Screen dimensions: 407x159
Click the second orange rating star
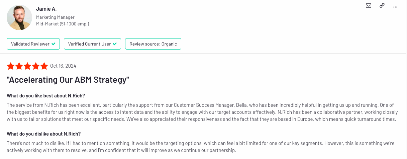click(19, 66)
